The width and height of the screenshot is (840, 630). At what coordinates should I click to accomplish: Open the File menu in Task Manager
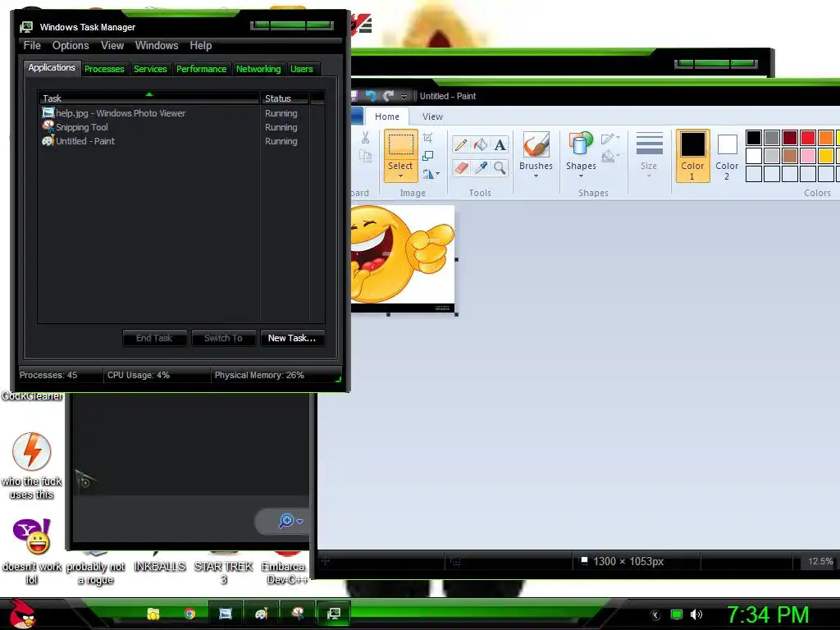32,46
